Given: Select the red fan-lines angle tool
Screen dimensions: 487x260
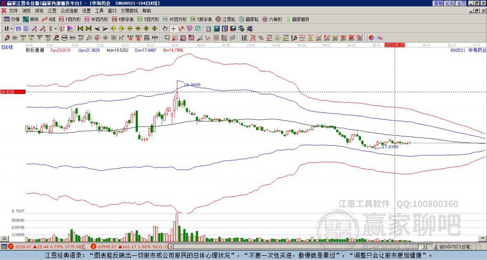Looking at the screenshot, I should click(x=175, y=38).
